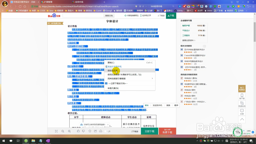Click 发送到手机 in floating selection toolbar
The image size is (256, 144).
pyautogui.click(x=157, y=105)
